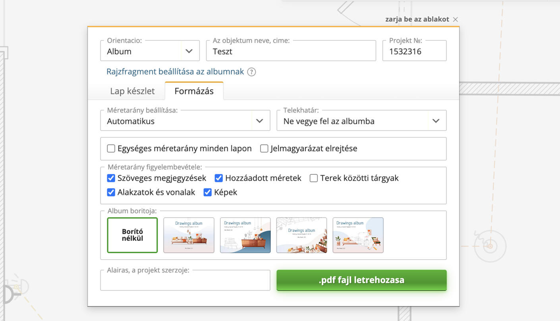This screenshot has height=321, width=560.
Task: Switch to the 'Lap készlet' tab
Action: point(132,91)
